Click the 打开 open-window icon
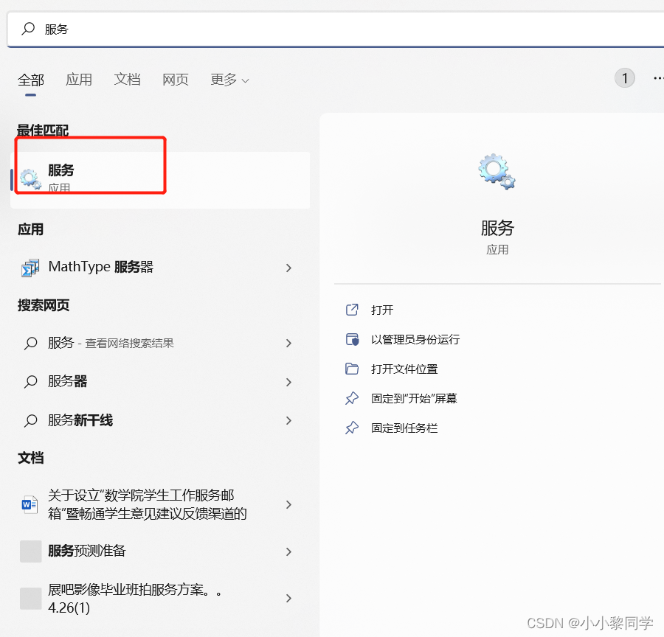The width and height of the screenshot is (664, 637). [x=352, y=310]
